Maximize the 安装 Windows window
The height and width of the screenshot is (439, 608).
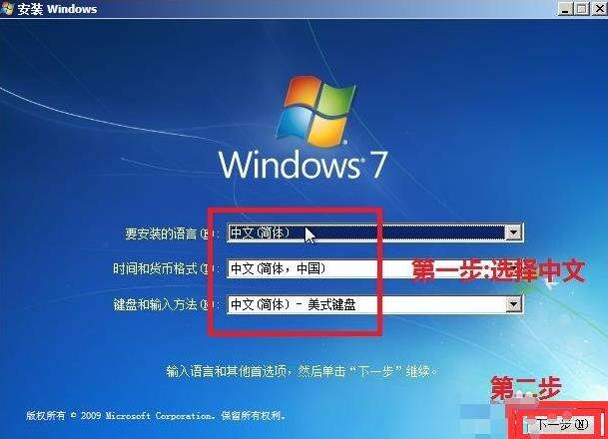582,8
